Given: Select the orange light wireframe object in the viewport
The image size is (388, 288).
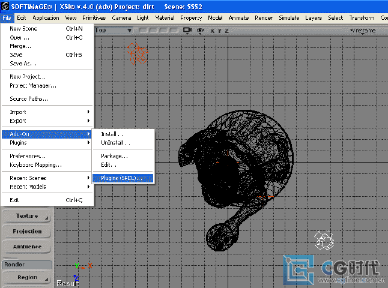Looking at the screenshot, I should pyautogui.click(x=138, y=53).
